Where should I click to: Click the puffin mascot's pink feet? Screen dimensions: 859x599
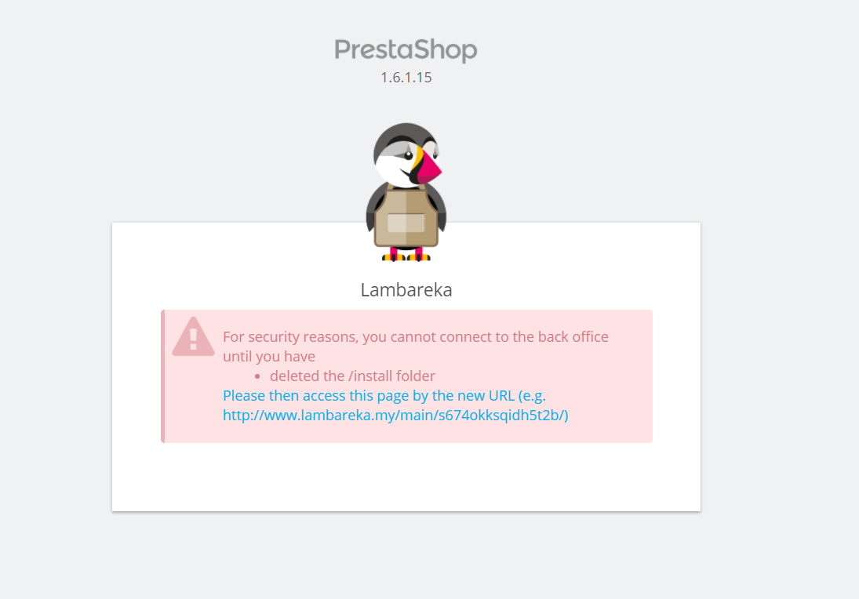click(406, 255)
